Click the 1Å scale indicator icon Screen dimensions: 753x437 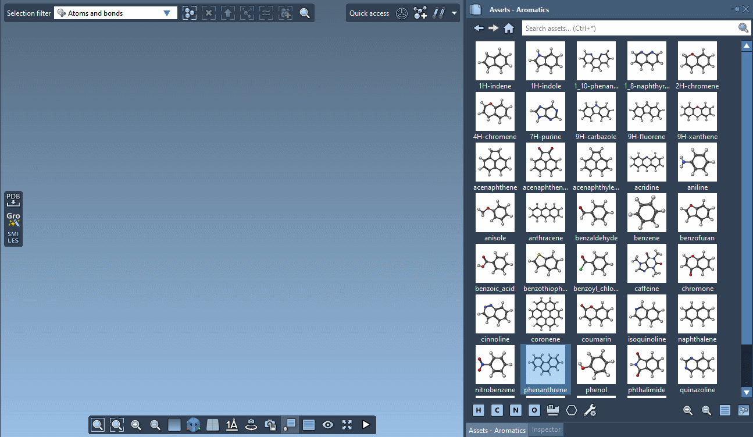click(231, 425)
